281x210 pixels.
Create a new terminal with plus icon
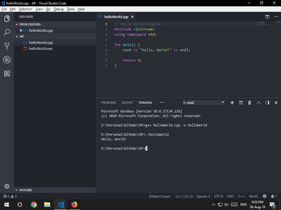[x=232, y=103]
